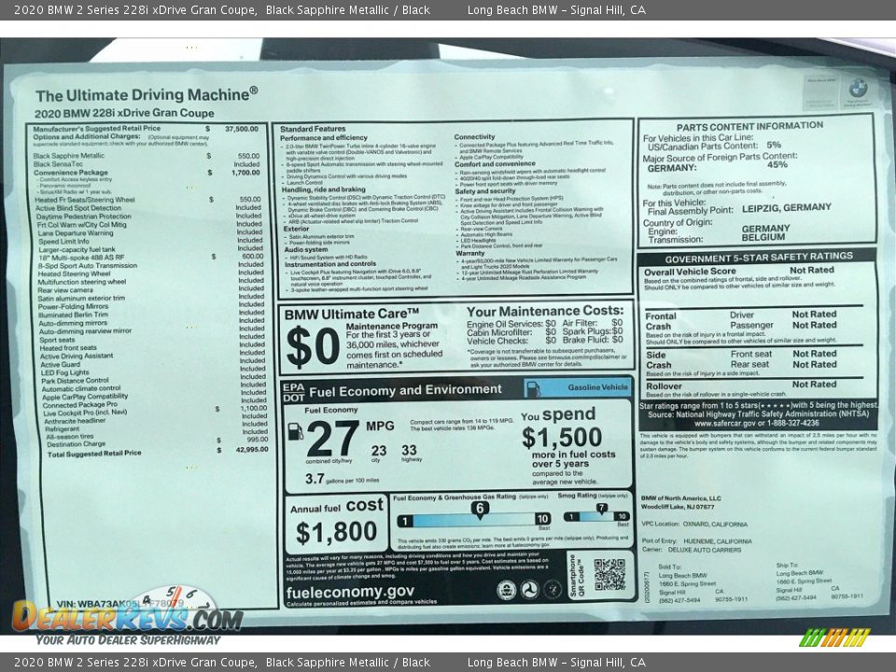Click the 'Handling, ride and braking' subheading
The height and width of the screenshot is (672, 896).
(324, 189)
